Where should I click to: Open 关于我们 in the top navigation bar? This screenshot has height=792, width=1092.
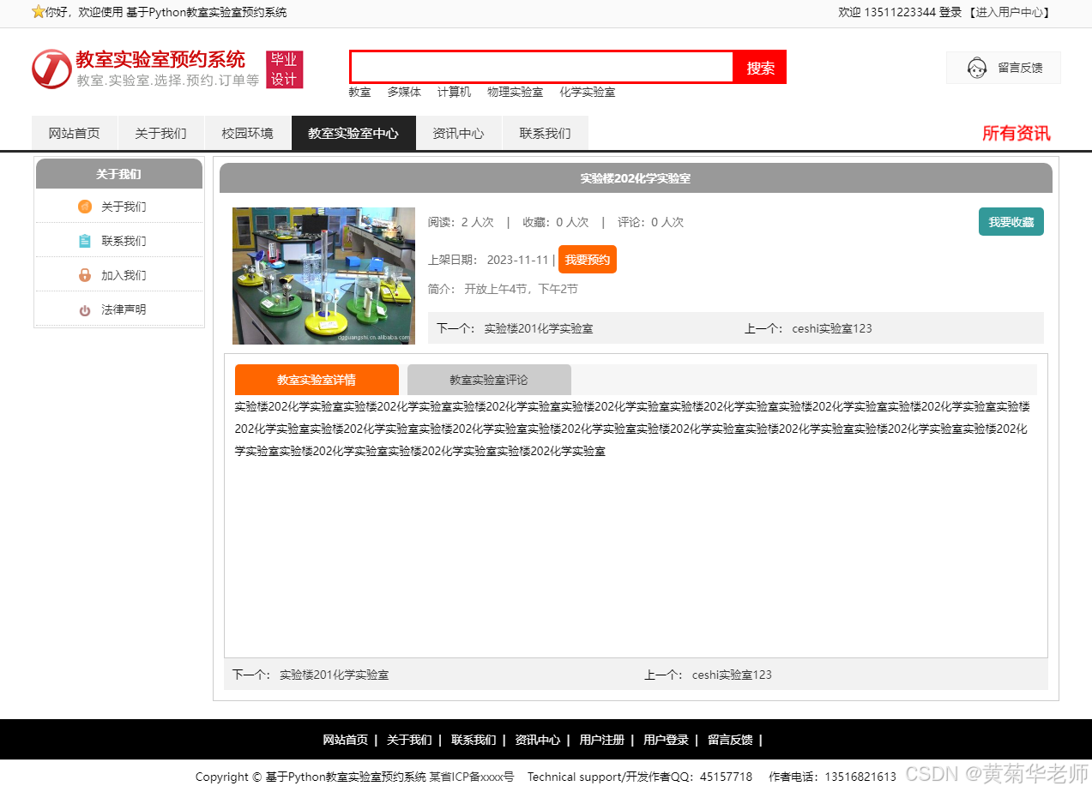point(160,133)
